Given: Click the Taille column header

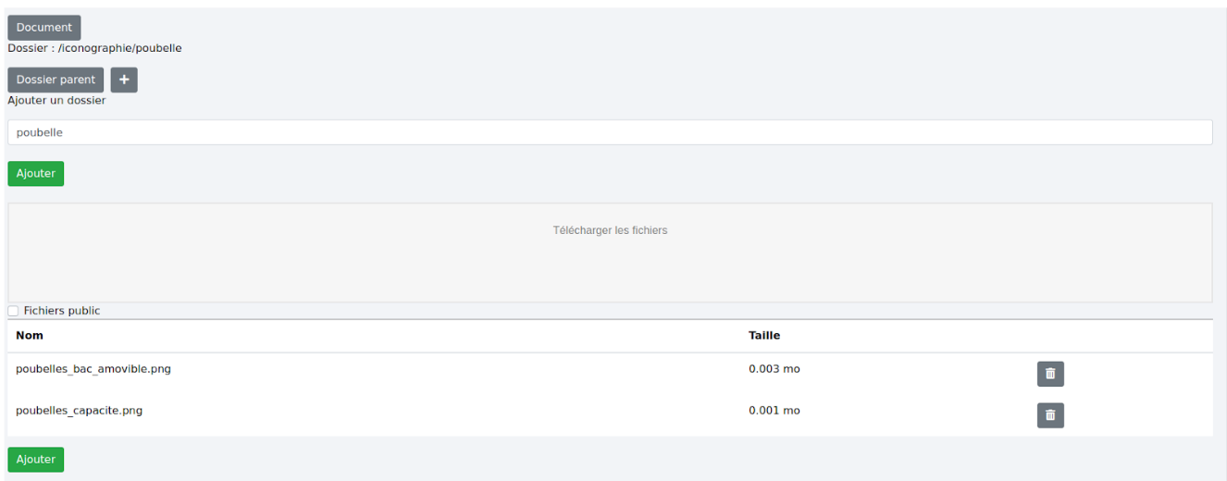Looking at the screenshot, I should tap(764, 336).
